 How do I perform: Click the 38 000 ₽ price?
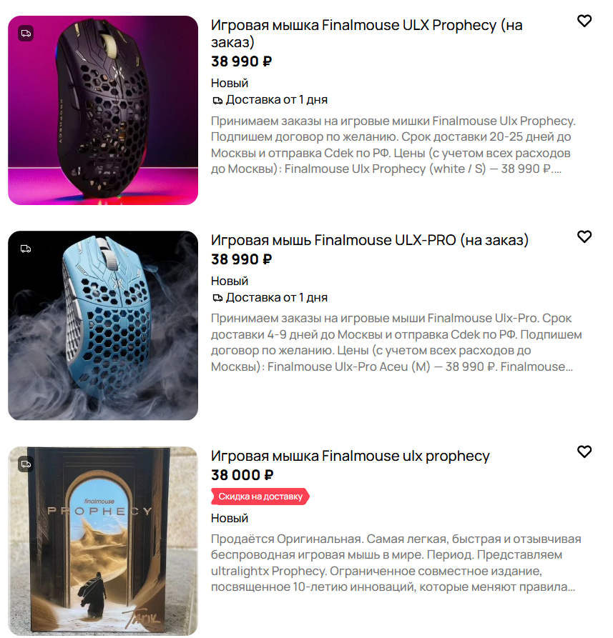(x=242, y=475)
